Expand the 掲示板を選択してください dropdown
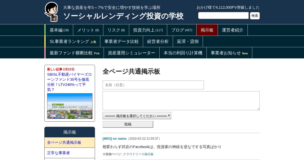 (137, 116)
